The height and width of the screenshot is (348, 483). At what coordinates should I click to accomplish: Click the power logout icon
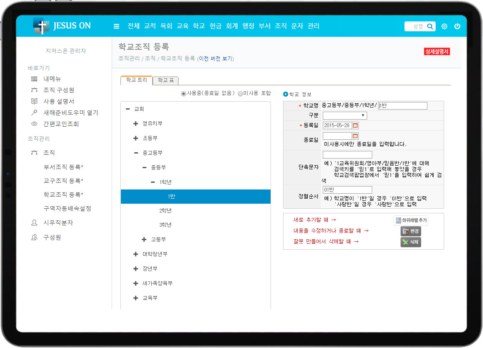click(x=457, y=26)
